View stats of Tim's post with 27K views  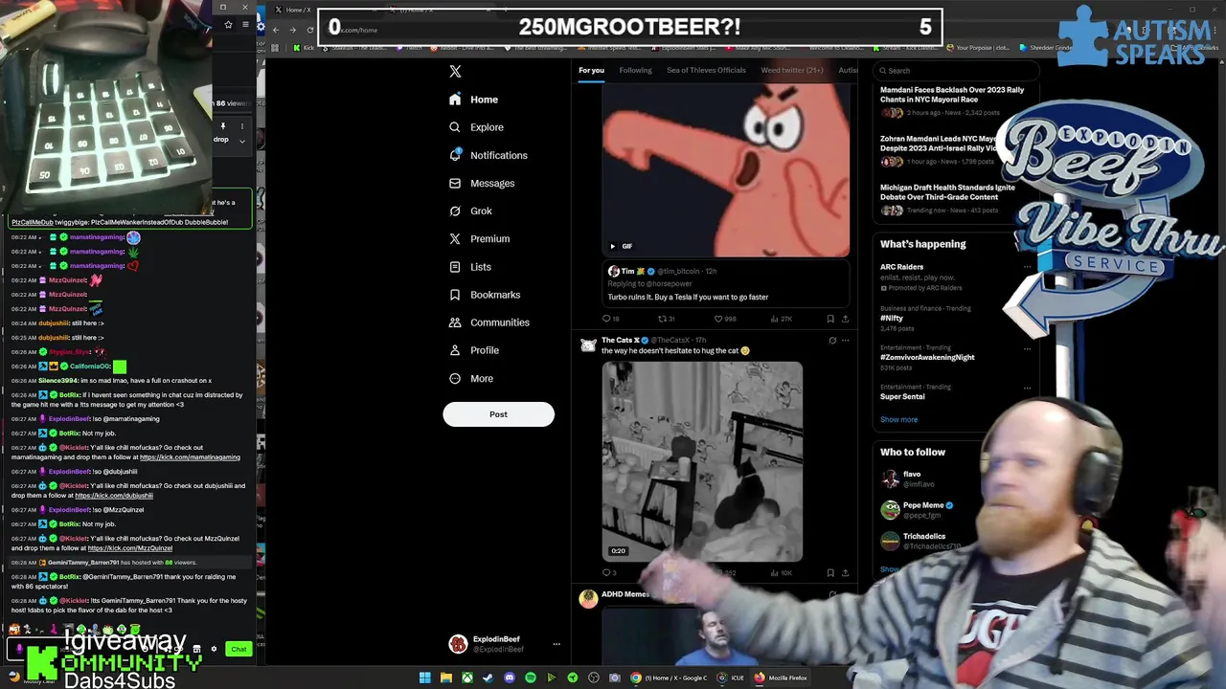782,319
